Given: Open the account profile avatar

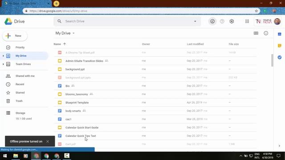Looking at the screenshot, I should [x=277, y=21].
